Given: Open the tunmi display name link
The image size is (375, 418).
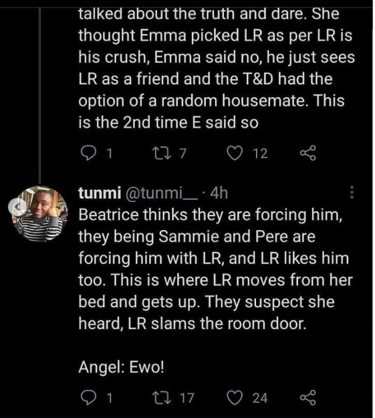Looking at the screenshot, I should (x=100, y=193).
